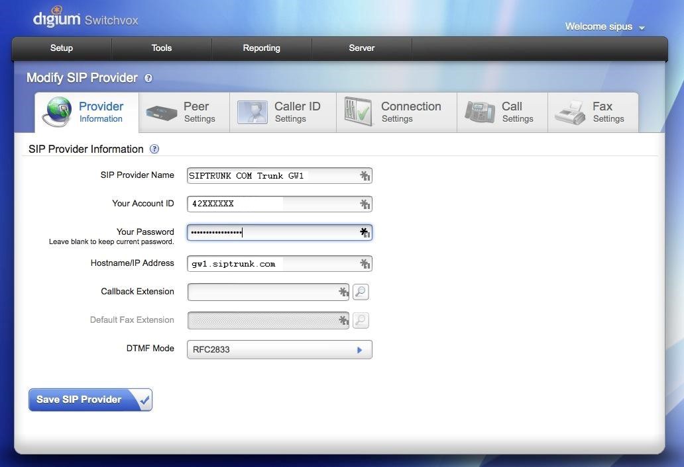This screenshot has height=467, width=684.
Task: Open the Tools menu
Action: pyautogui.click(x=162, y=48)
